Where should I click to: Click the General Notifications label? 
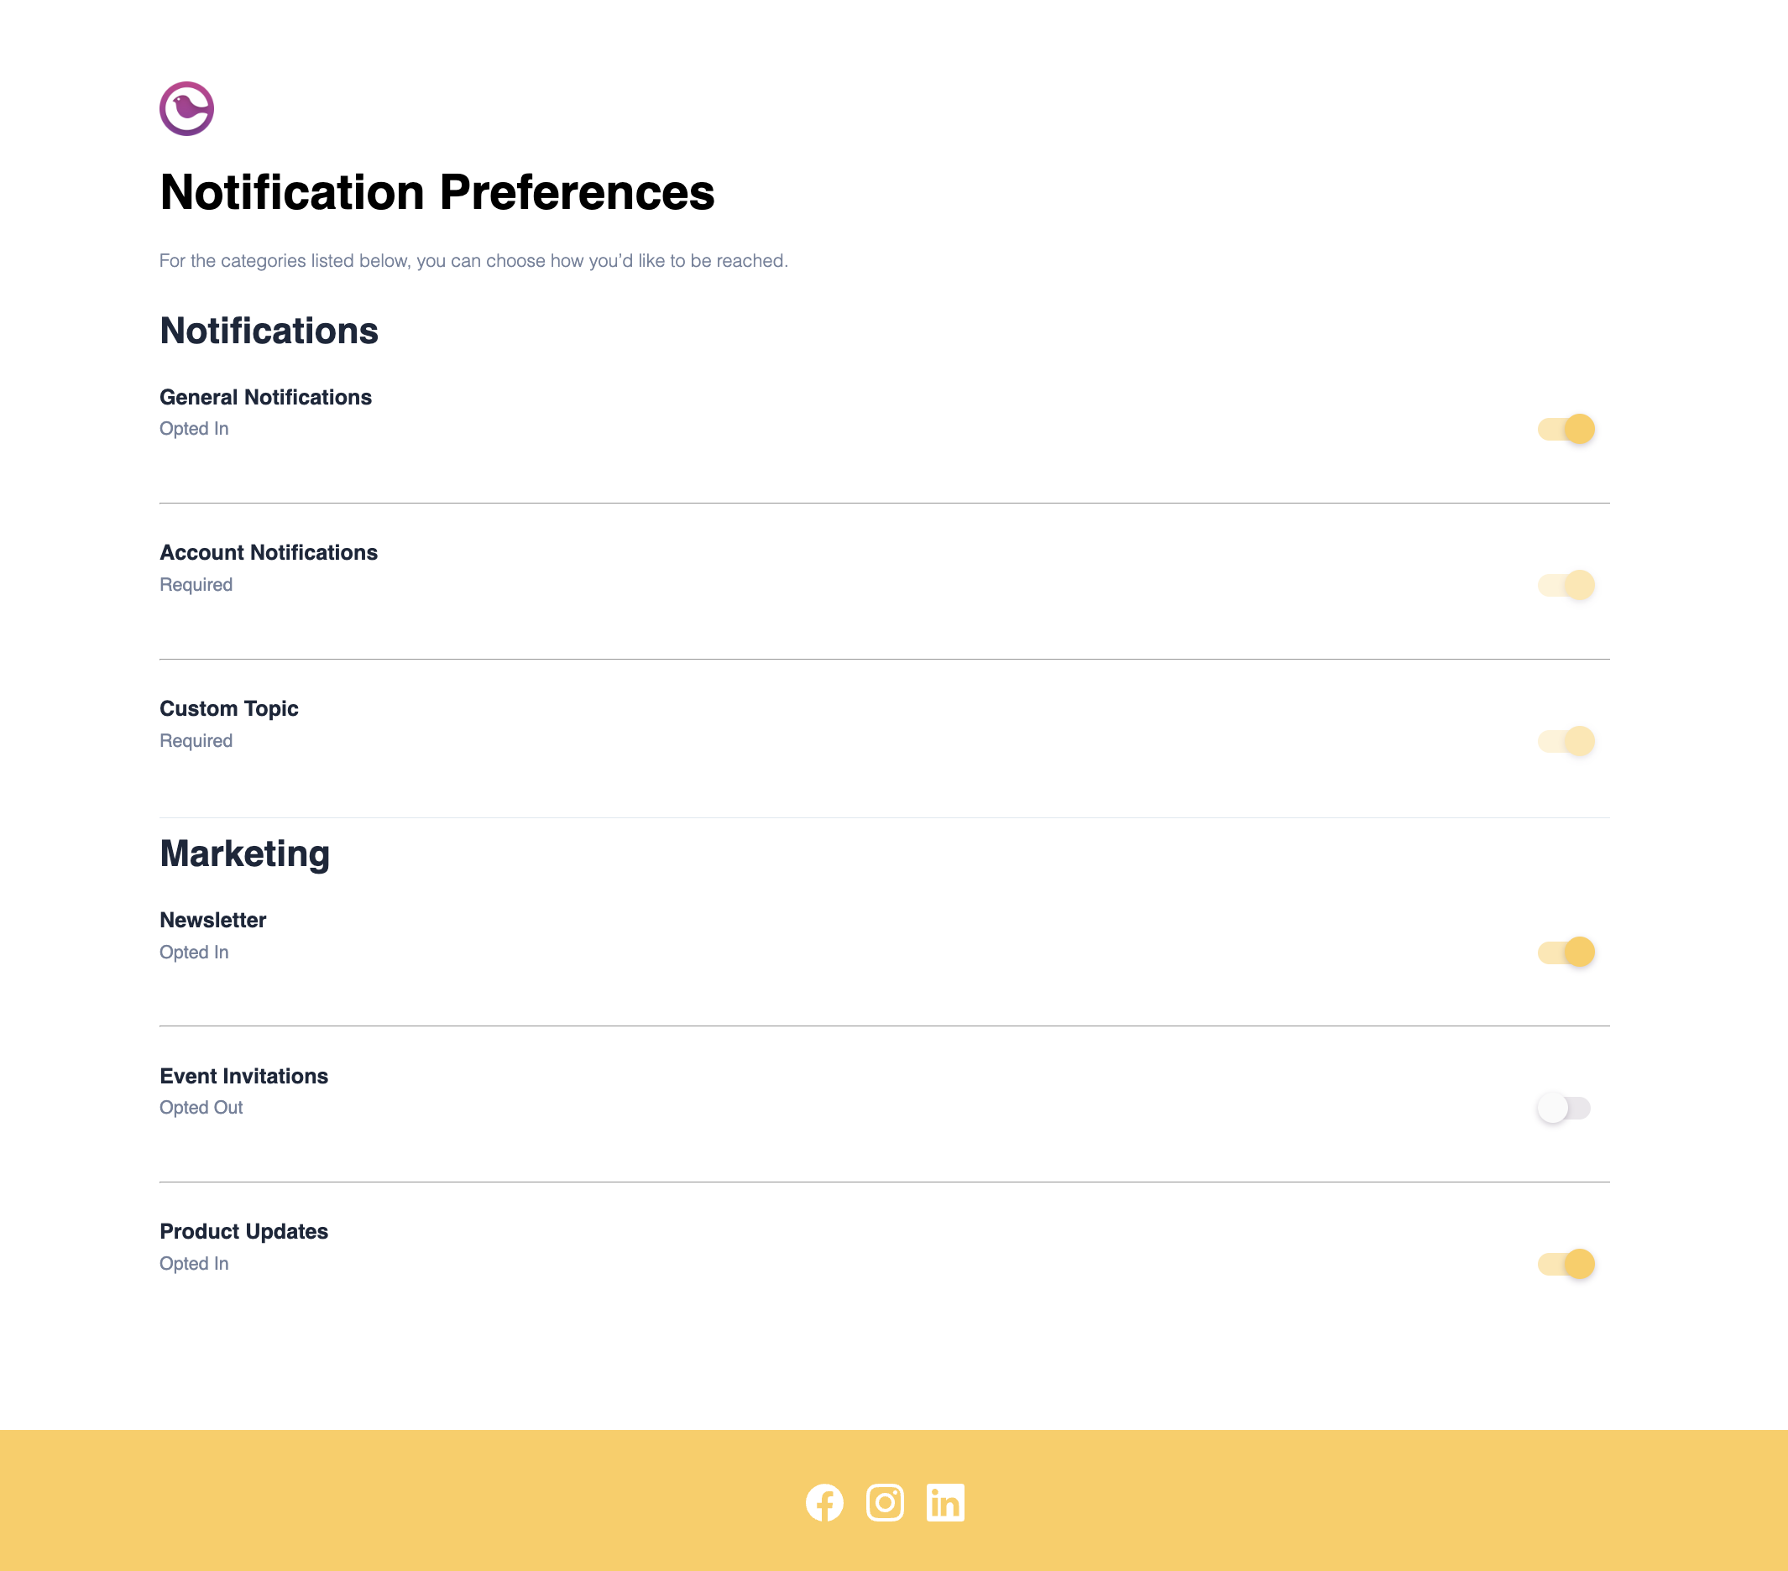pyautogui.click(x=265, y=396)
